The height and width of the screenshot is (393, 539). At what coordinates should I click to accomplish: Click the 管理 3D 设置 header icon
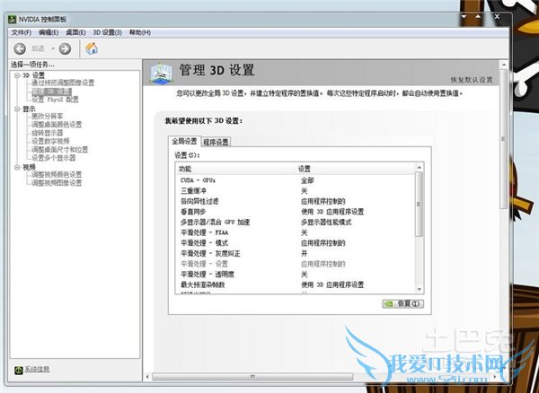[161, 73]
